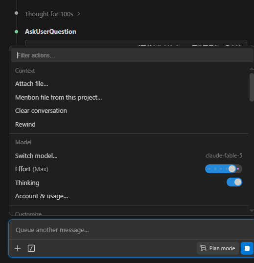Click the scroll down arrow in the menu

[x=252, y=210]
